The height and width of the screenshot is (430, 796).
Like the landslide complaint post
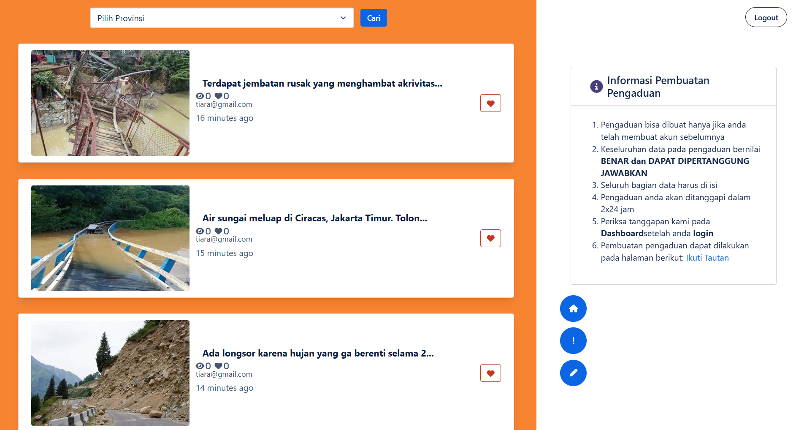(x=490, y=373)
